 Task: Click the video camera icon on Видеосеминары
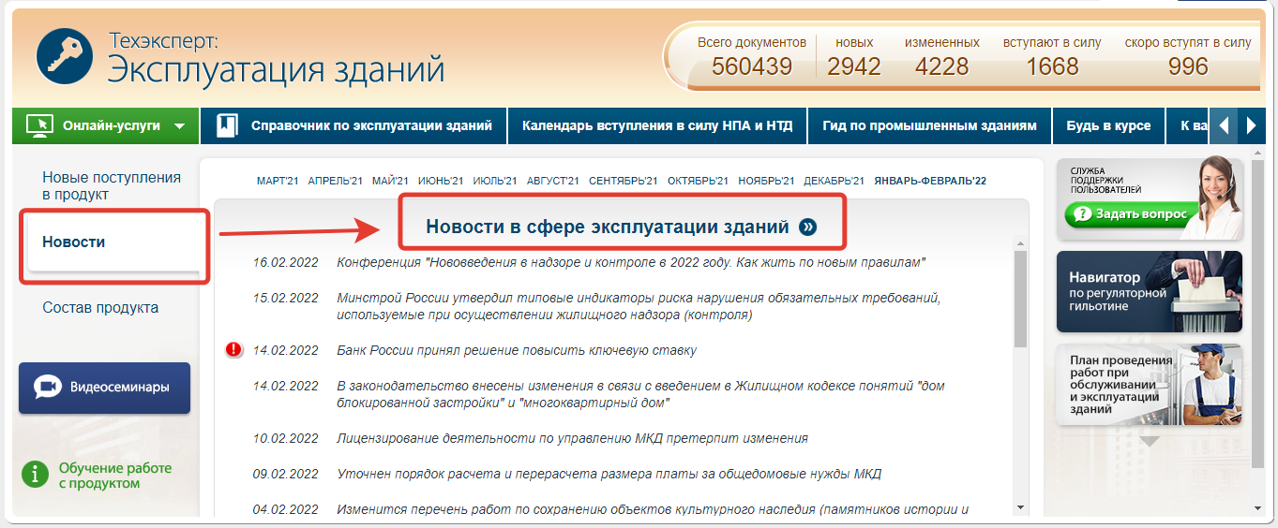coord(48,388)
